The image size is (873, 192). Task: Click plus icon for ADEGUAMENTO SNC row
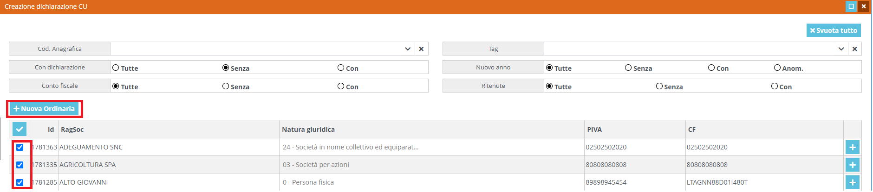[x=852, y=147]
